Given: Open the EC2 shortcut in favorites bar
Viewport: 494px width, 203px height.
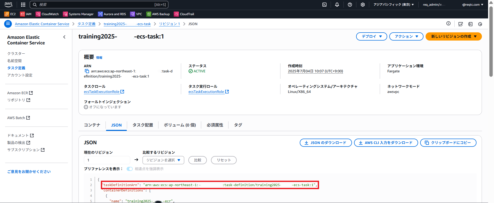Looking at the screenshot, I should coord(10,14).
